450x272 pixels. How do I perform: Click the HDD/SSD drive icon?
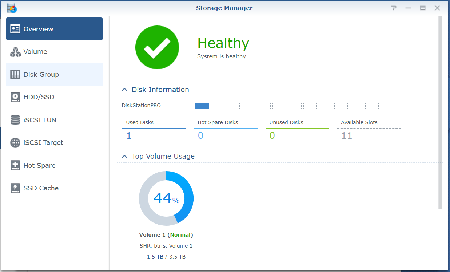pos(15,97)
